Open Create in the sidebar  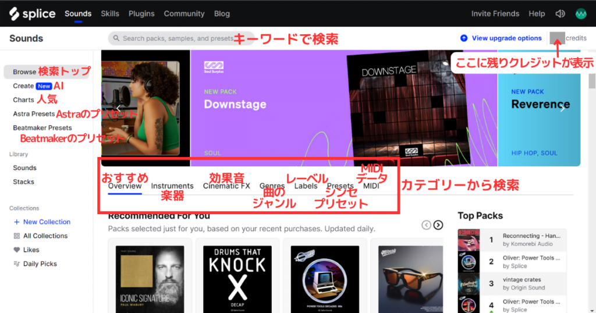[x=23, y=86]
